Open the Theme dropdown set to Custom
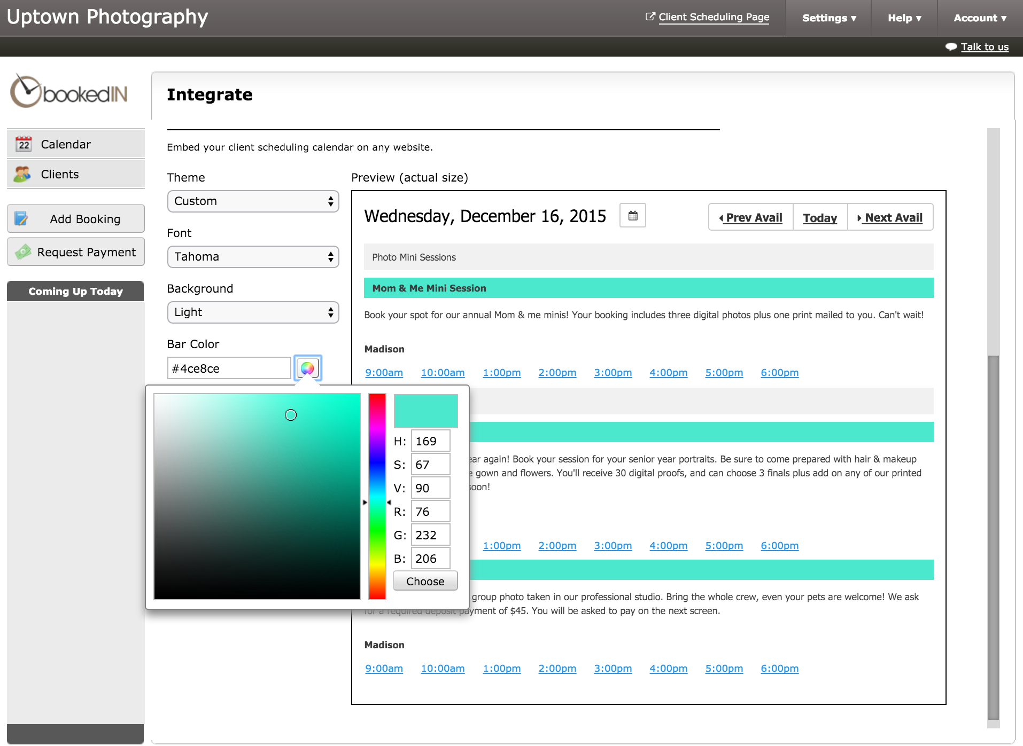Viewport: 1023px width, 746px height. 253,201
